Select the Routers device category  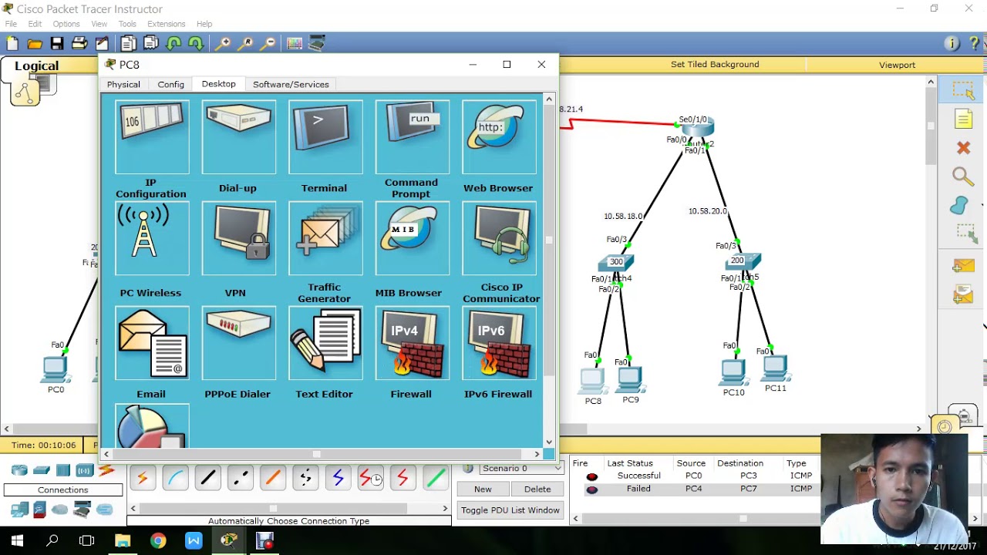pos(19,470)
